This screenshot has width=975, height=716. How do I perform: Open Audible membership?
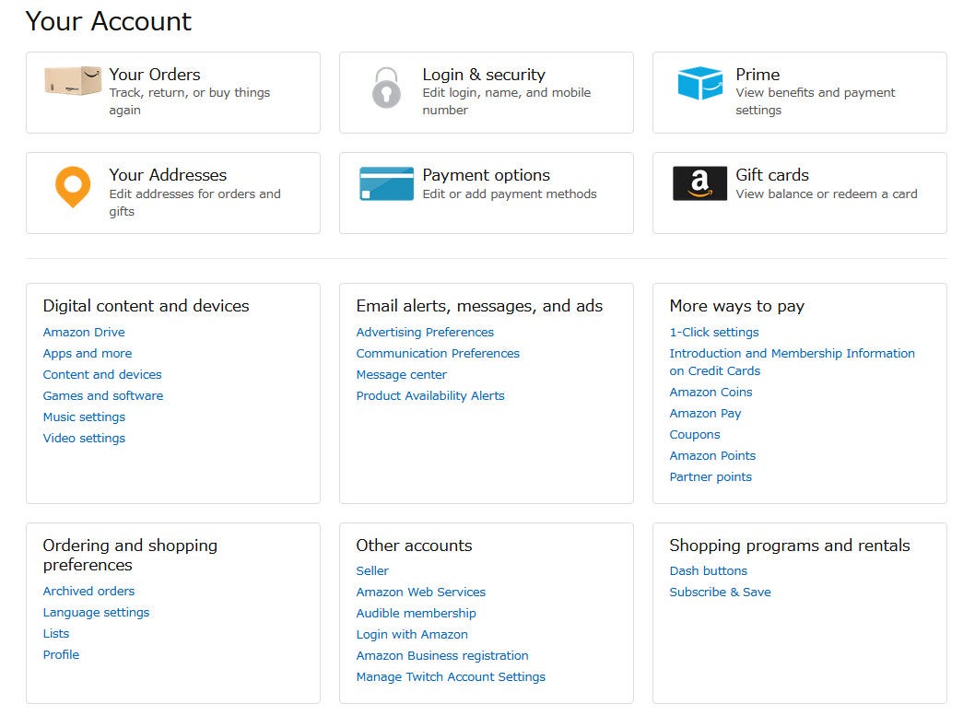coord(416,613)
